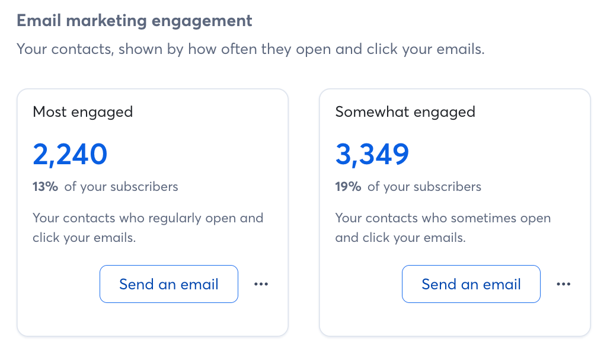This screenshot has height=351, width=607.
Task: Click the contacts shown by open and click subtitle
Action: pyautogui.click(x=251, y=49)
